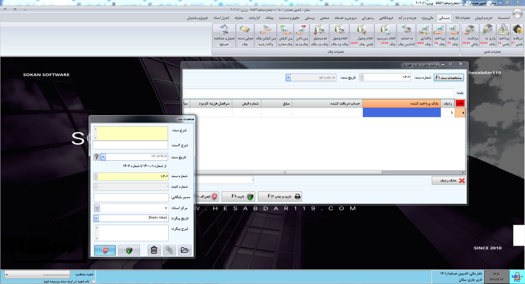
Task: Switch to the خروج و پشتیبان ribbon tab
Action: point(197,18)
